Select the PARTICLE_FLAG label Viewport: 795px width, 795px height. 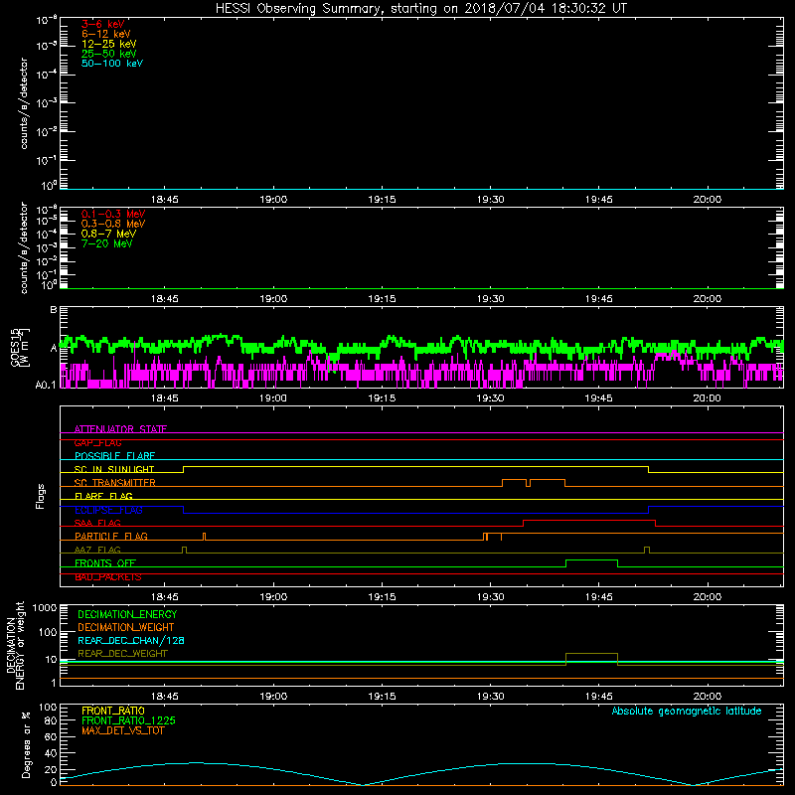click(111, 537)
